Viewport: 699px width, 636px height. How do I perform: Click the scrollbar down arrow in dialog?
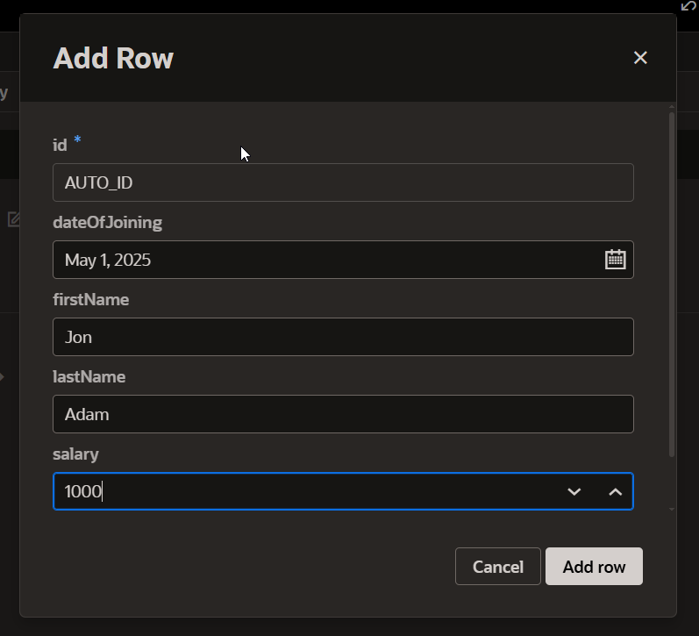pos(671,509)
